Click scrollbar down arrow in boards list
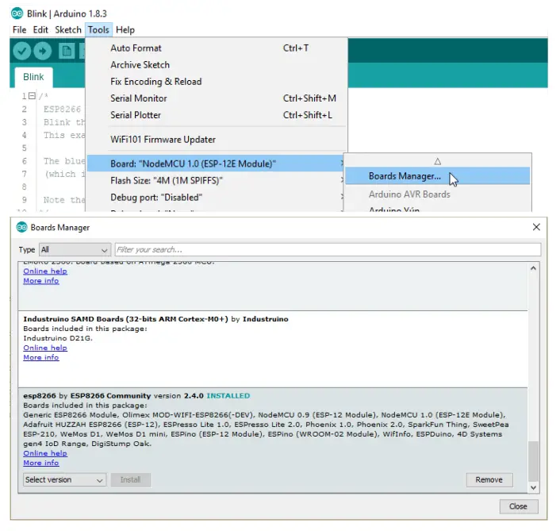This screenshot has width=560, height=531. [x=533, y=488]
